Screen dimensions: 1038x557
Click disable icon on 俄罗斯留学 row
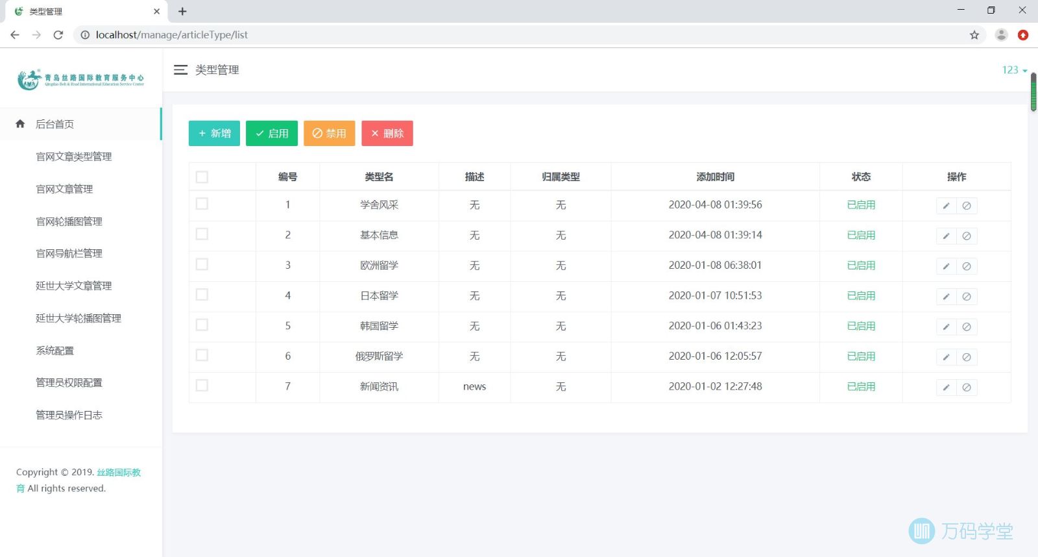tap(967, 357)
